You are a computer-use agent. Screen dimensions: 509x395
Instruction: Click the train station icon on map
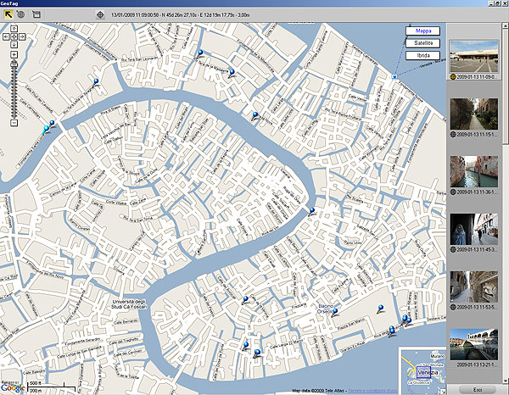[x=394, y=76]
